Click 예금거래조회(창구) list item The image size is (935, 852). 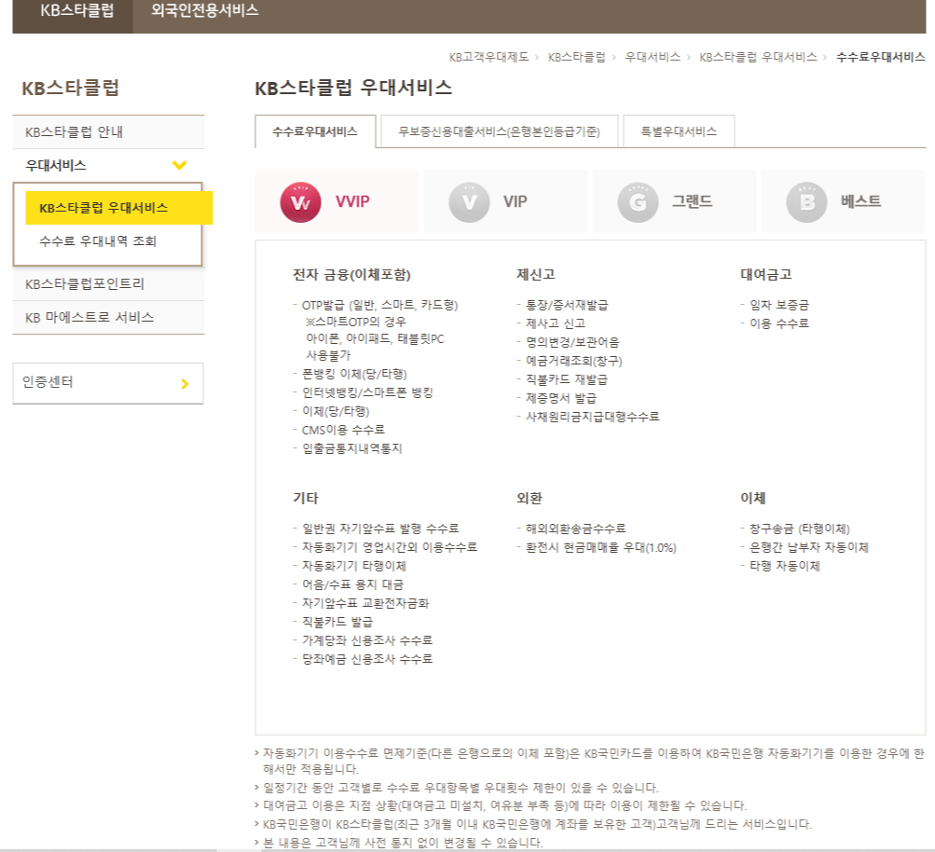click(x=573, y=361)
